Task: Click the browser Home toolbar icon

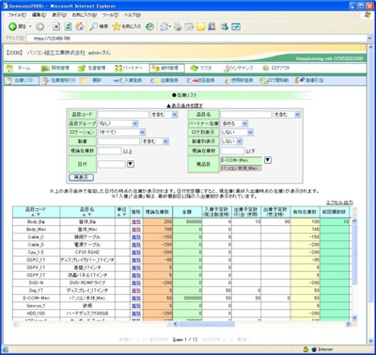Action: point(80,26)
